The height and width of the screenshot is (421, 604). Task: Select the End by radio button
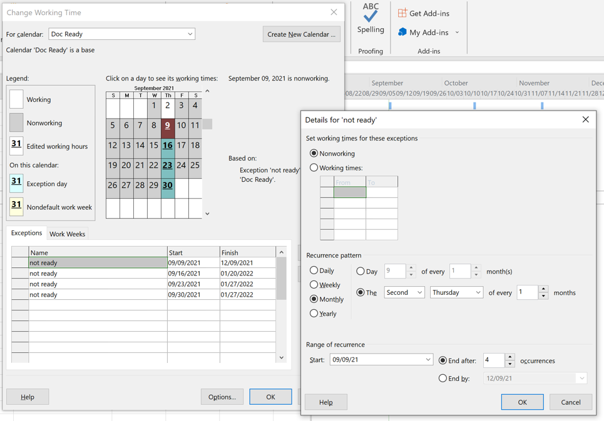tap(443, 378)
